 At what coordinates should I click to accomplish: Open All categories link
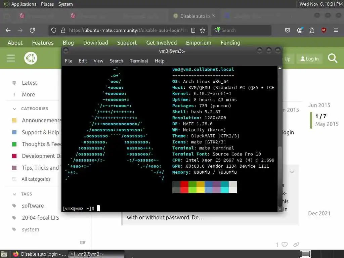36,179
